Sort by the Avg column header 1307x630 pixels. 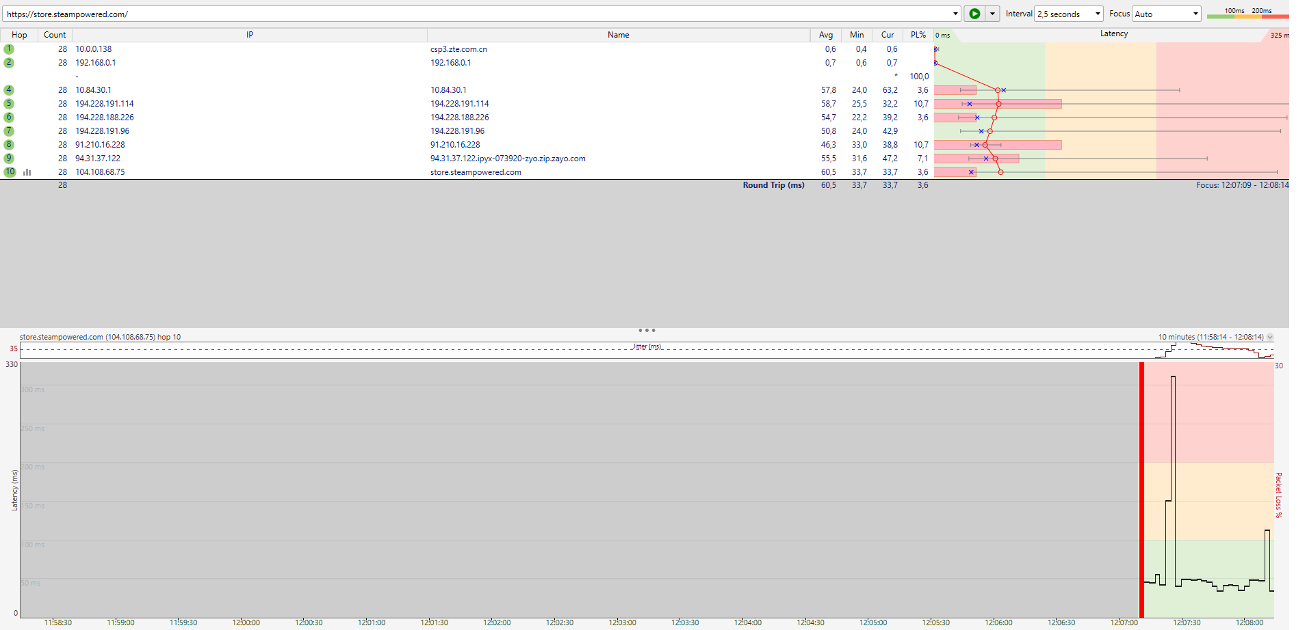coord(826,35)
